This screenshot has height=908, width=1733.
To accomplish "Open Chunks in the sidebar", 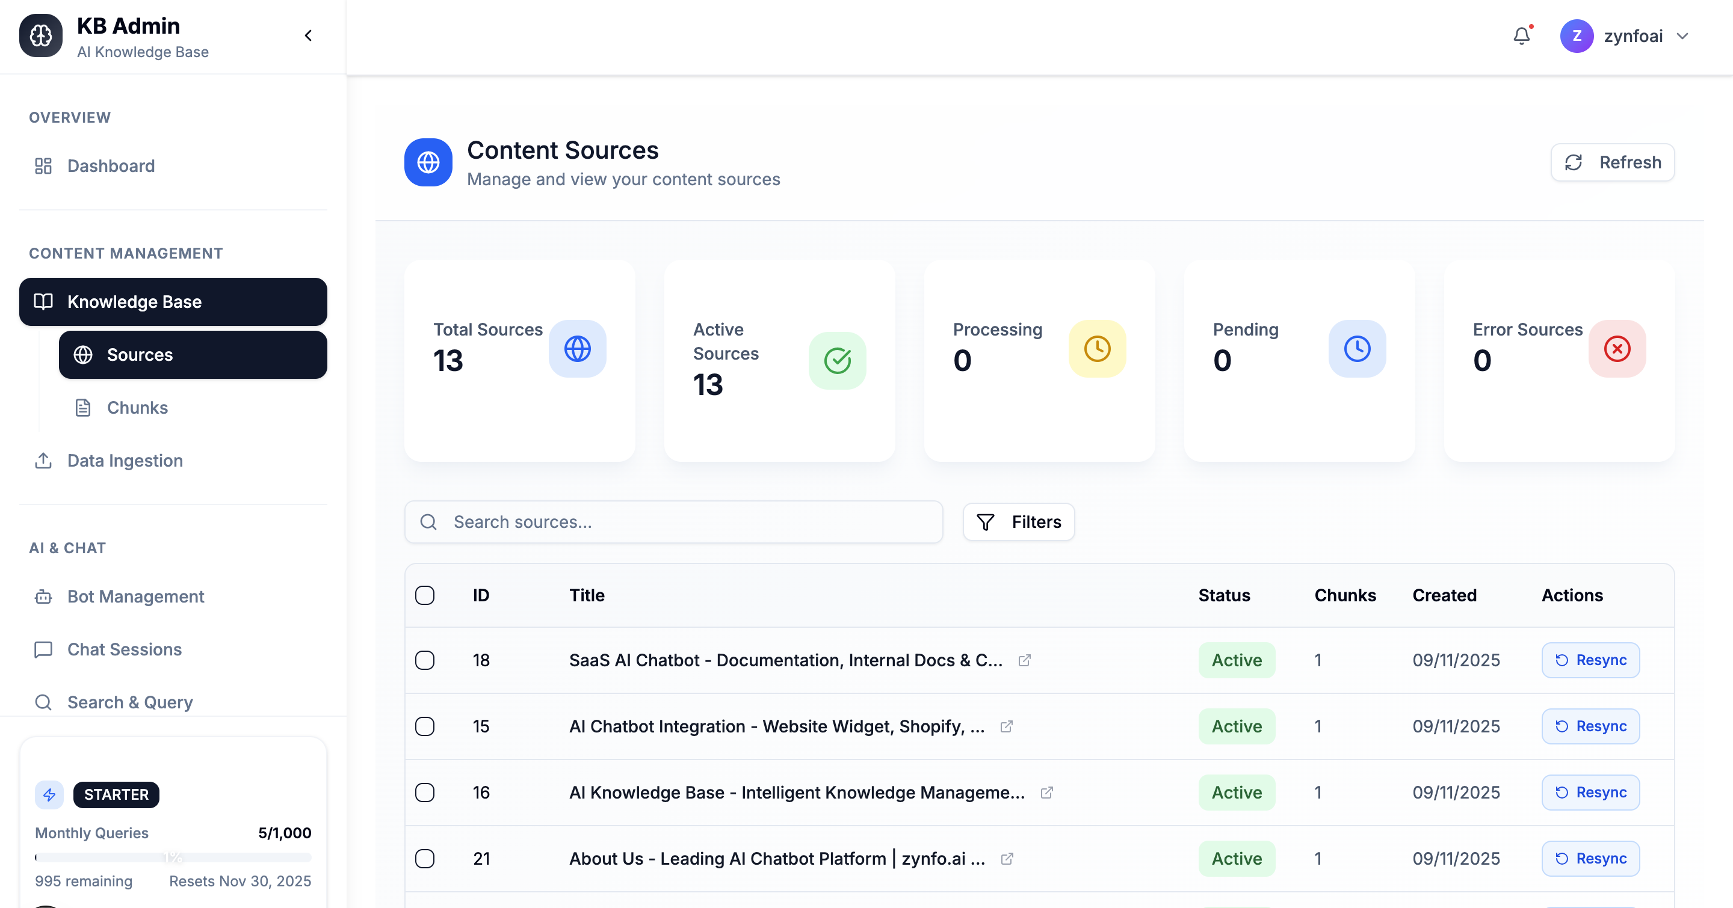I will click(x=137, y=407).
